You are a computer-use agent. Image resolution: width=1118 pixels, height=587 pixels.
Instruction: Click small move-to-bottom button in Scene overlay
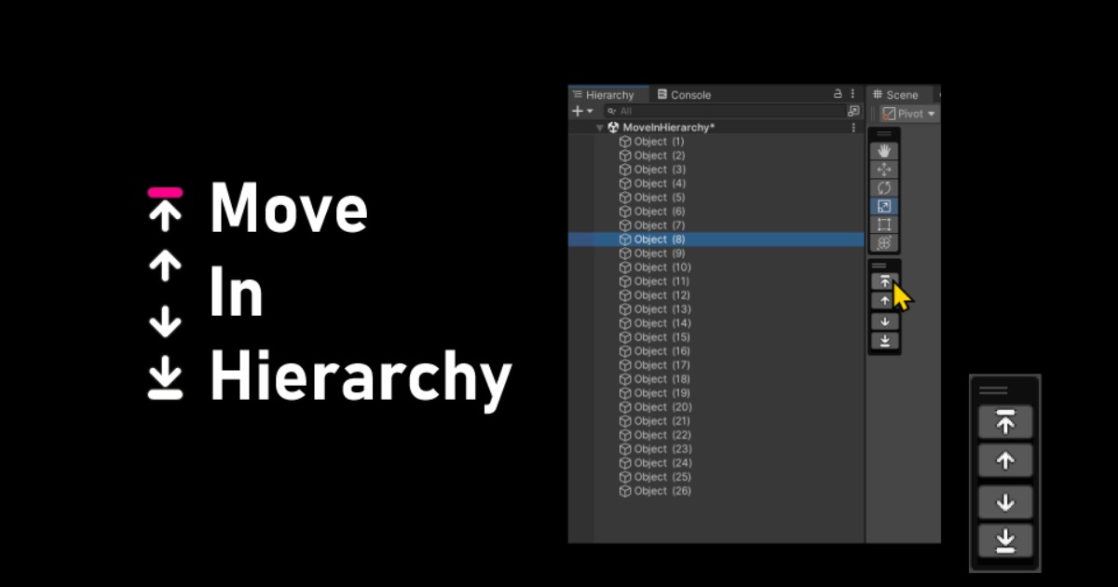(x=884, y=341)
